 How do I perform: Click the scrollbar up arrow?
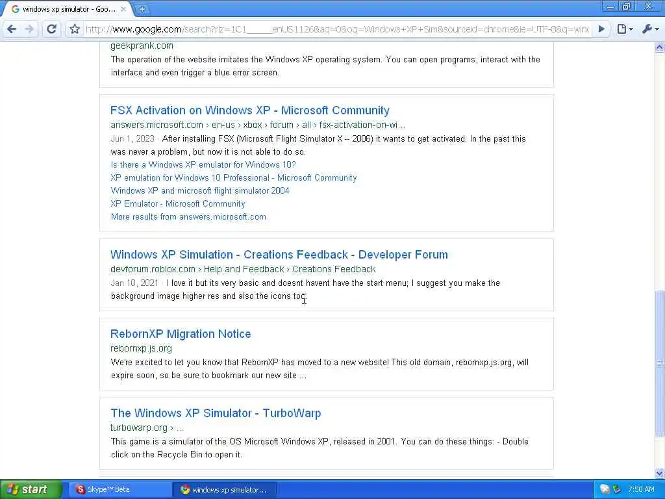coord(660,47)
